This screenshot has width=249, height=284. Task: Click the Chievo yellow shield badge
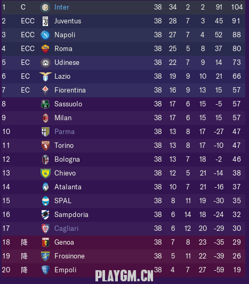click(45, 173)
